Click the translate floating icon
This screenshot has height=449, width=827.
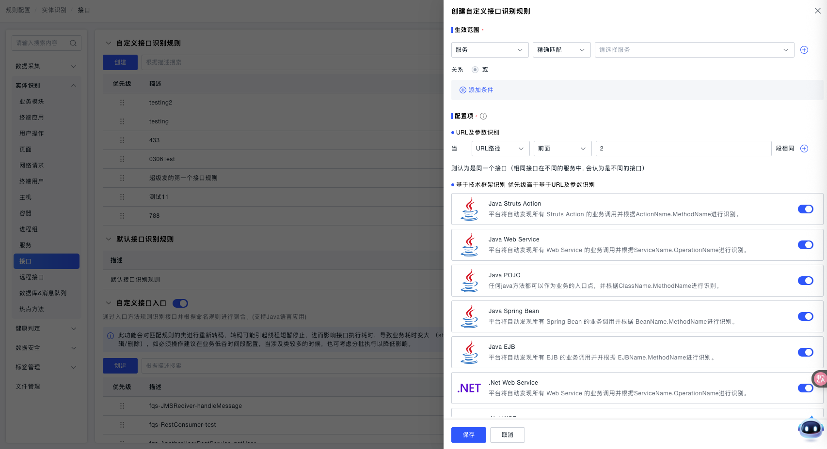pyautogui.click(x=820, y=379)
